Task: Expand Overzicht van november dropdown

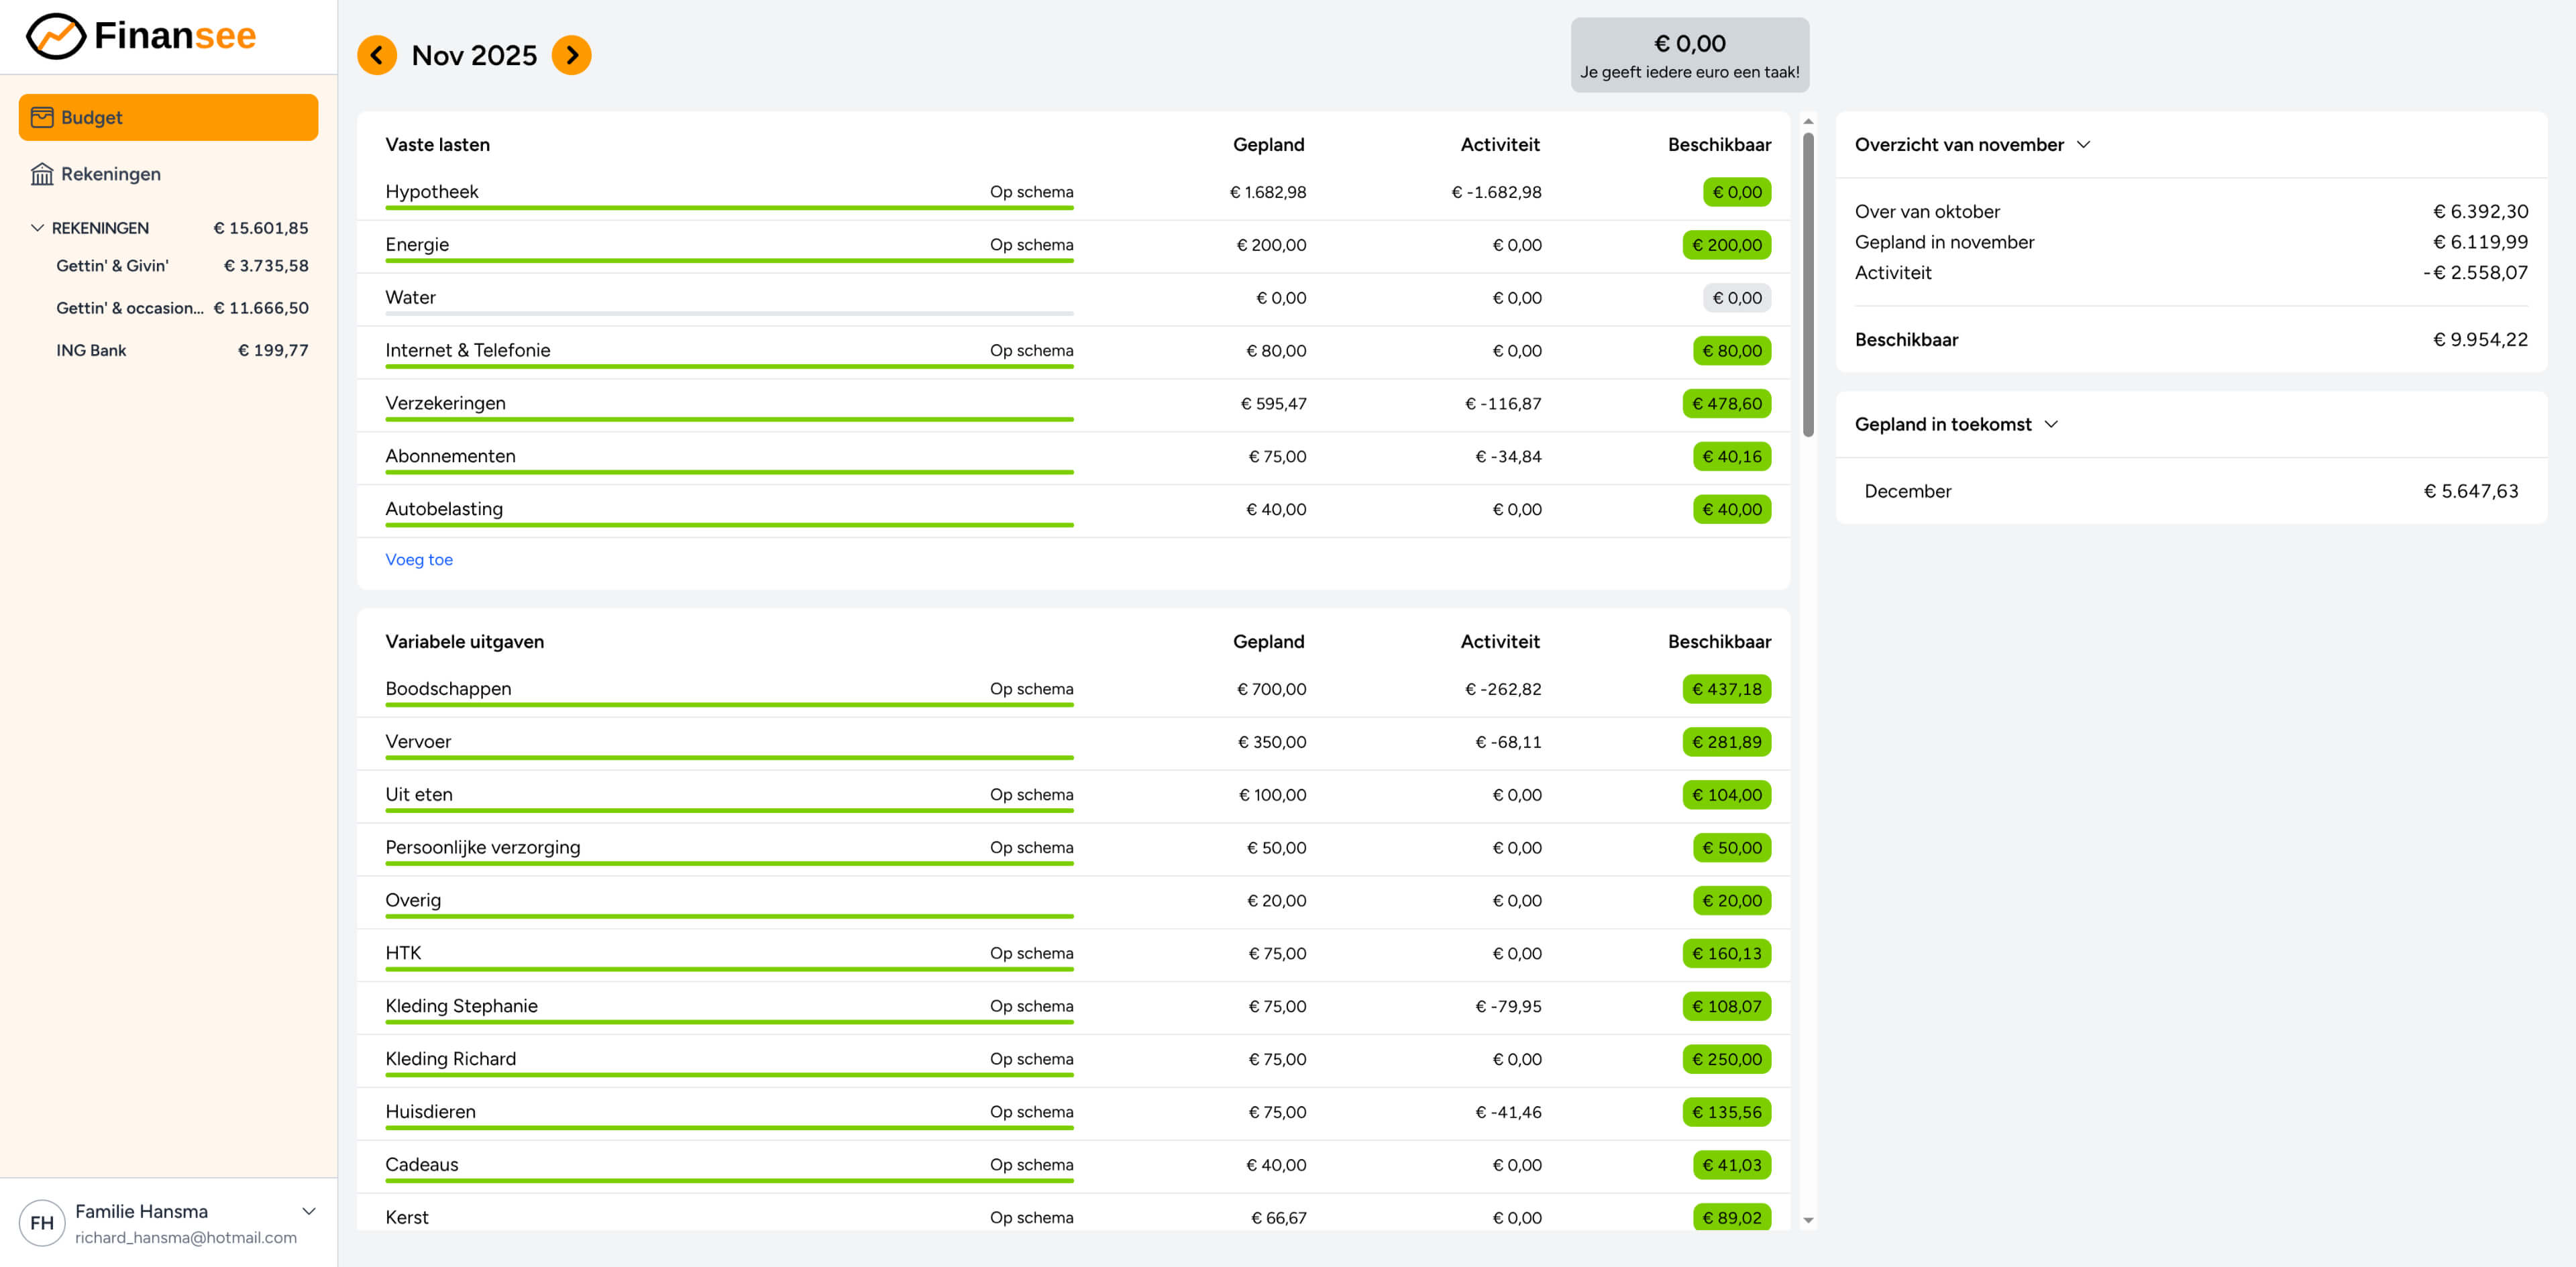Action: tap(2084, 144)
